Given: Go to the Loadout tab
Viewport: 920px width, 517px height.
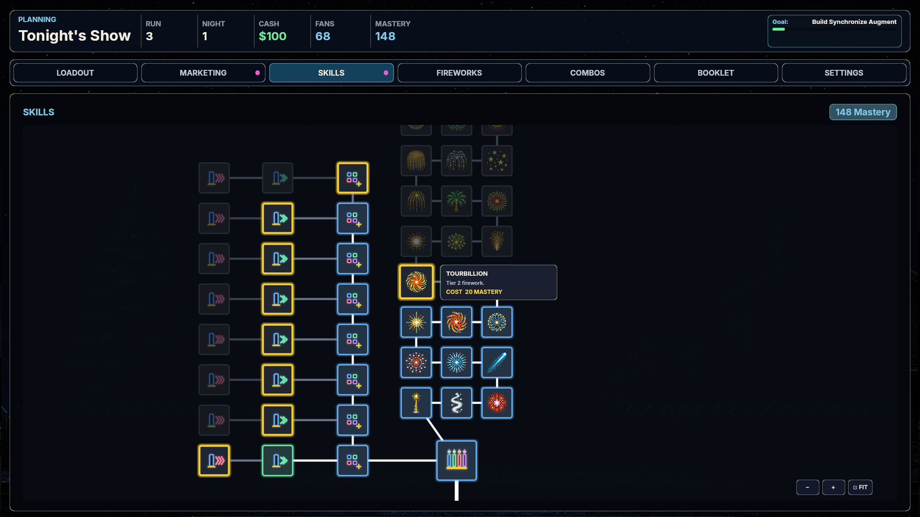Looking at the screenshot, I should [75, 73].
